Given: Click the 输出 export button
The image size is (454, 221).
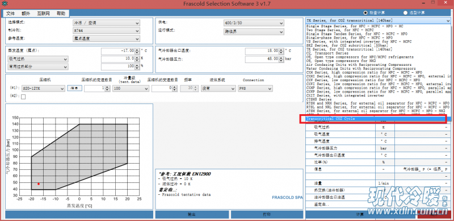Looking at the screenshot, I should pos(192,215).
